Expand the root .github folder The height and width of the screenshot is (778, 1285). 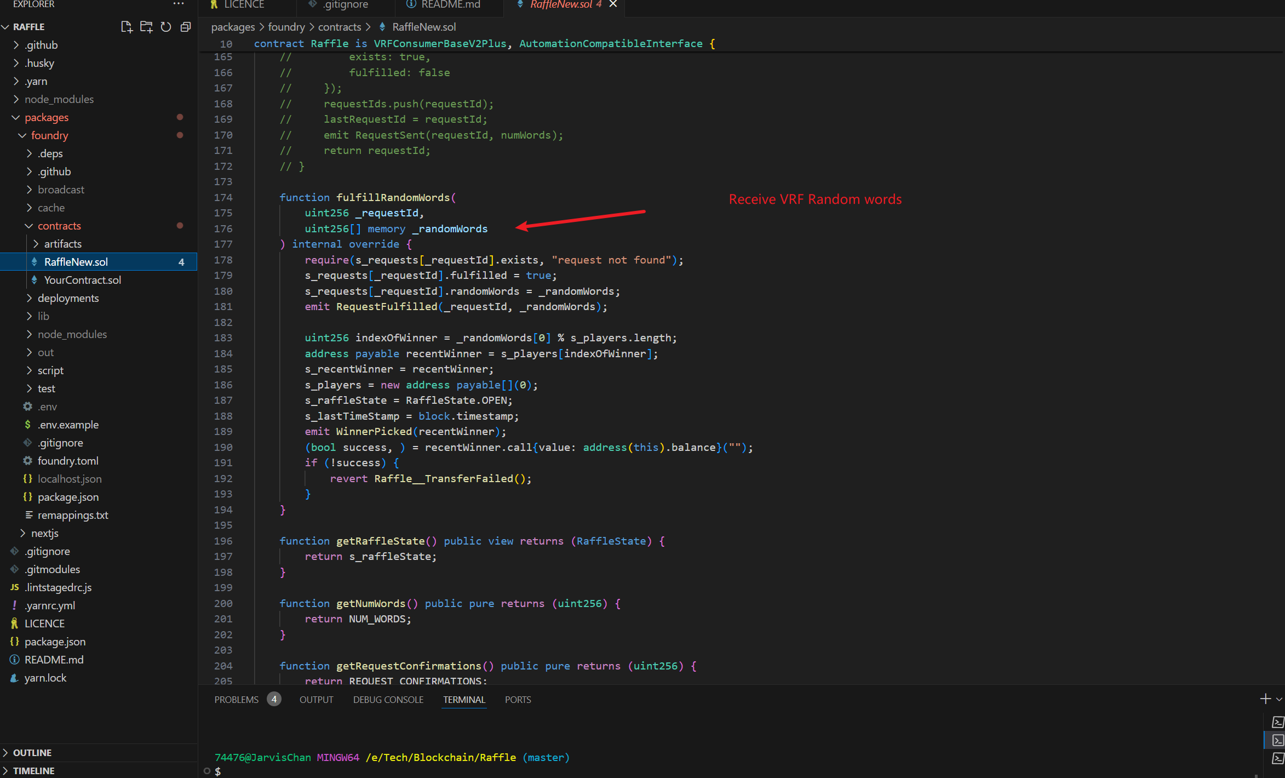(99, 45)
